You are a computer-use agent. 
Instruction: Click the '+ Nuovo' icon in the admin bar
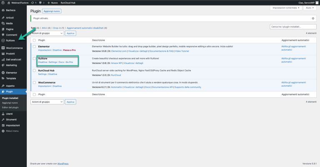48,3
